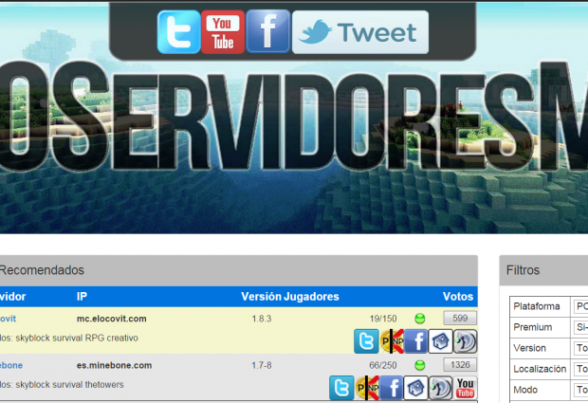Screen dimensions: 588x403
Task: Click premium/no-premium icon for mc.elocovit.com
Action: coord(392,341)
